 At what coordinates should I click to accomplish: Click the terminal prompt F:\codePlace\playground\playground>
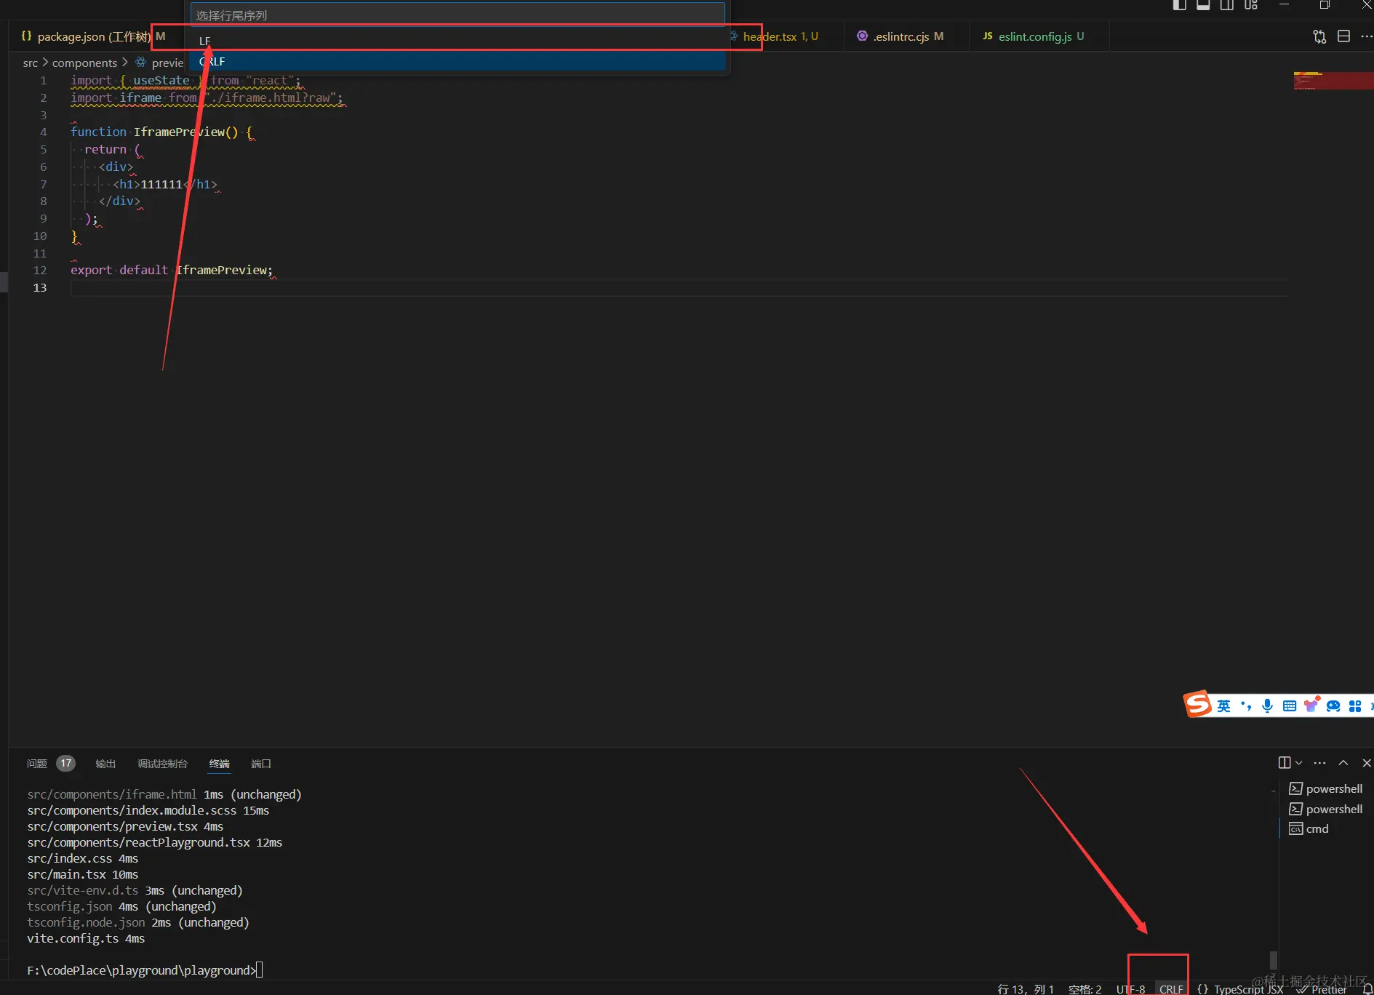[142, 970]
